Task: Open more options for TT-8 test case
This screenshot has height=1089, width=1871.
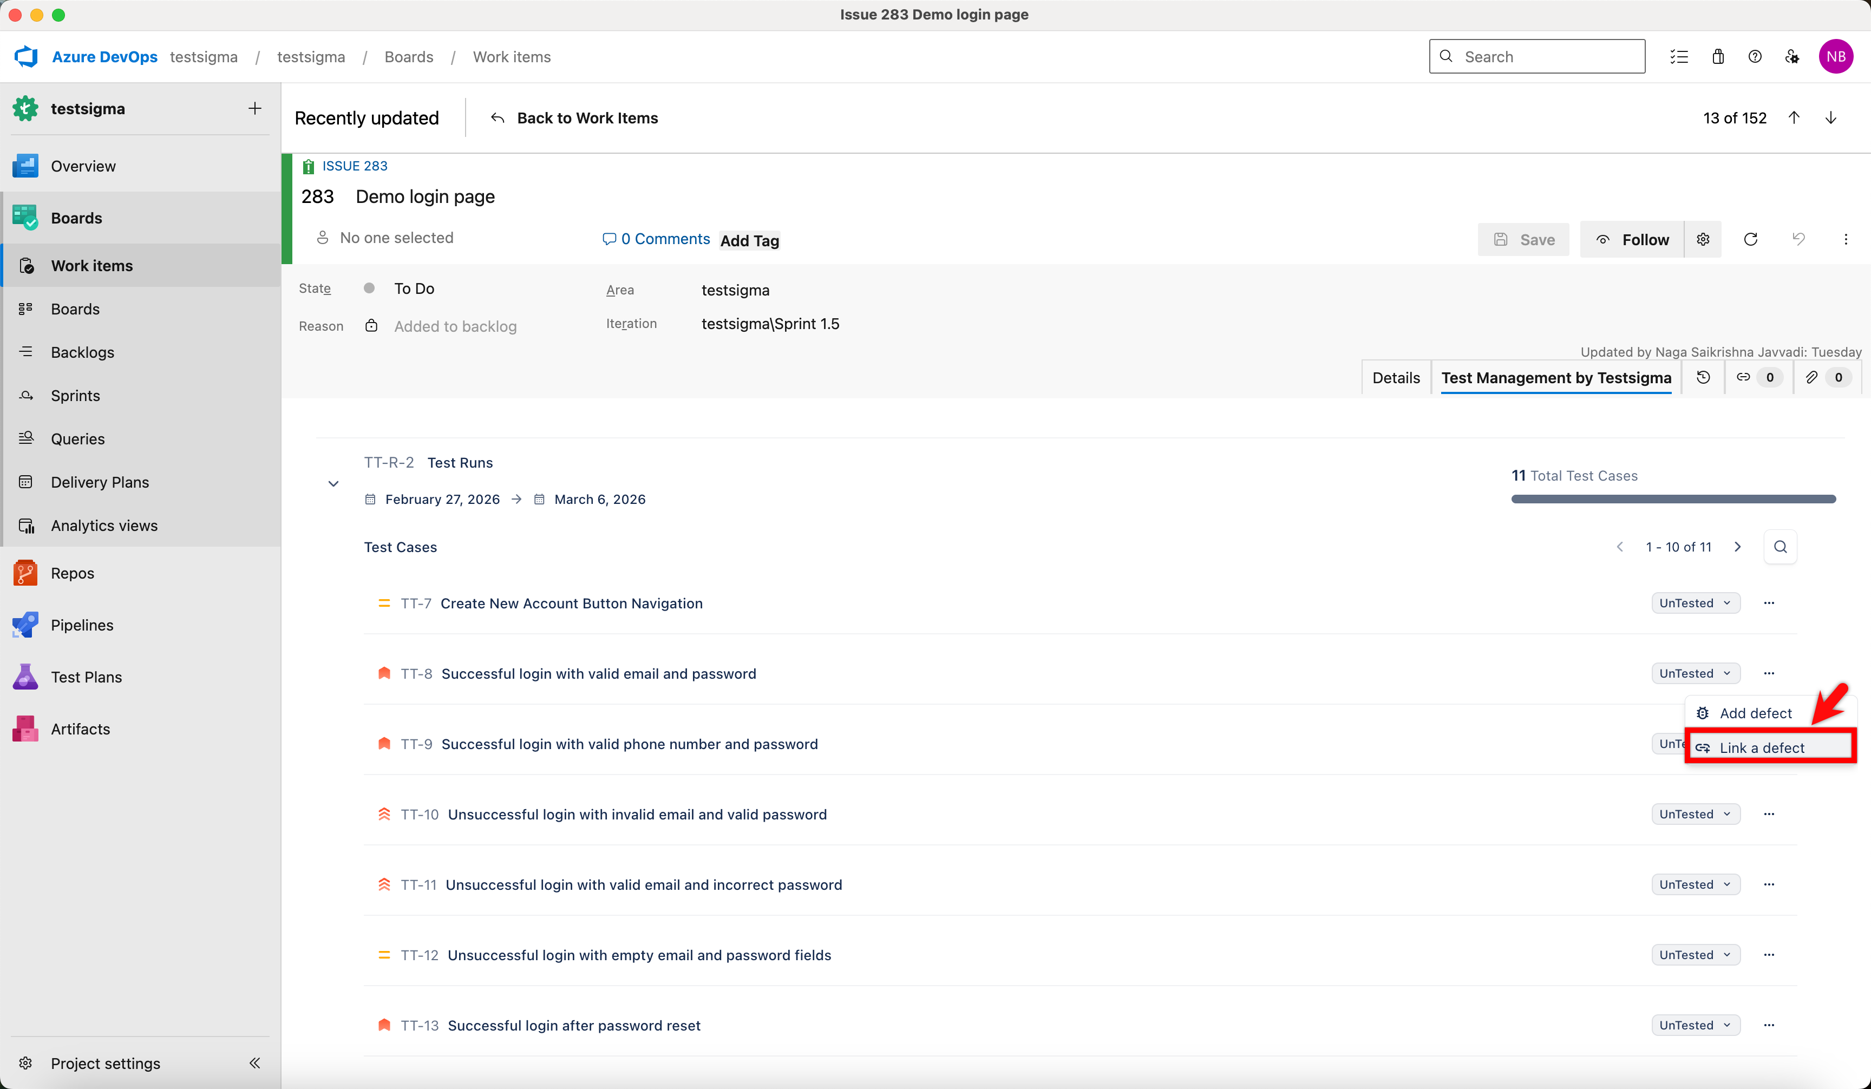Action: coord(1769,673)
